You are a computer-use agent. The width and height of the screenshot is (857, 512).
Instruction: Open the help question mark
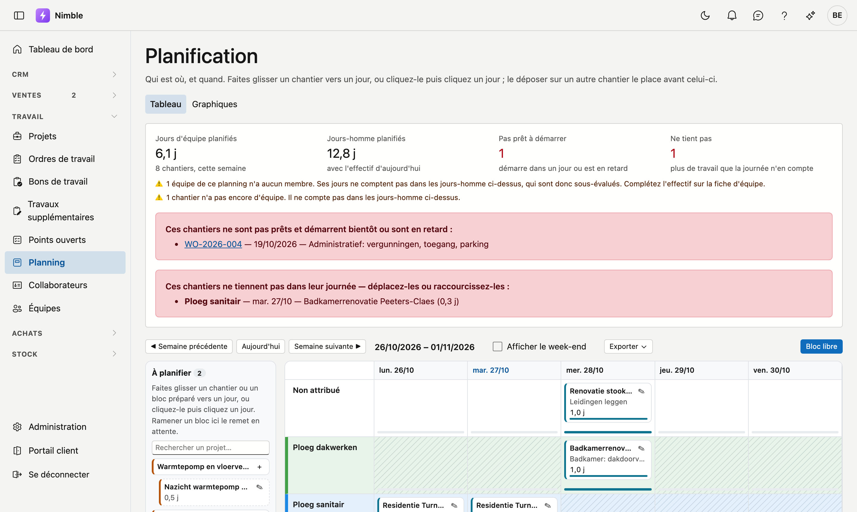(784, 15)
